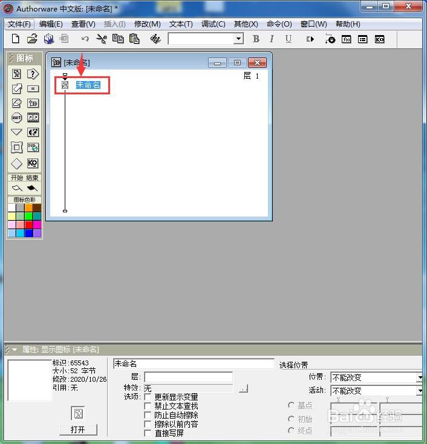Open the 查看(V) menu

point(83,24)
